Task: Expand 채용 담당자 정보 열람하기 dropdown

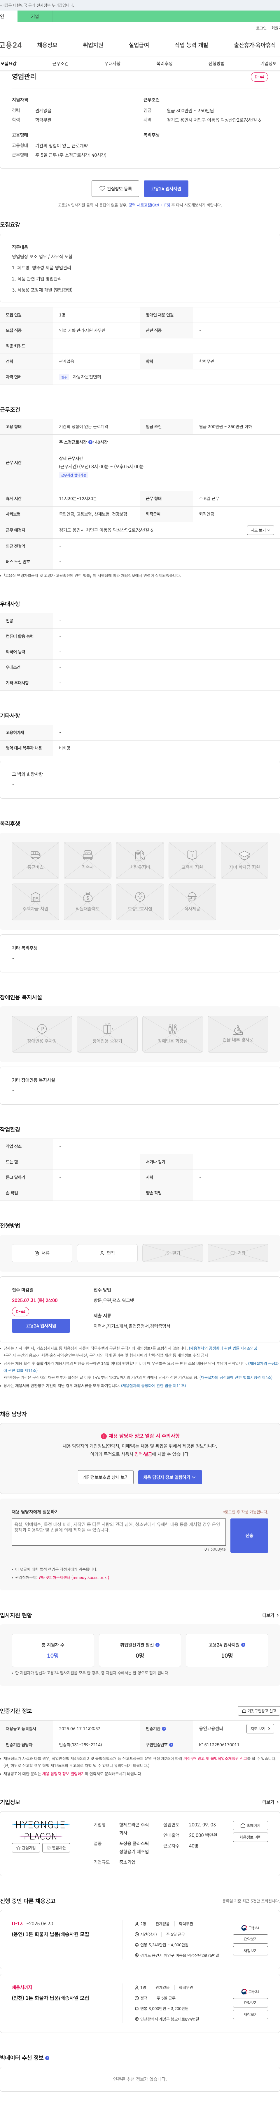Action: point(170,1478)
